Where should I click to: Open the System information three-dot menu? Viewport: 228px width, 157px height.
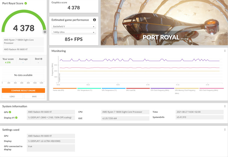pyautogui.click(x=225, y=106)
